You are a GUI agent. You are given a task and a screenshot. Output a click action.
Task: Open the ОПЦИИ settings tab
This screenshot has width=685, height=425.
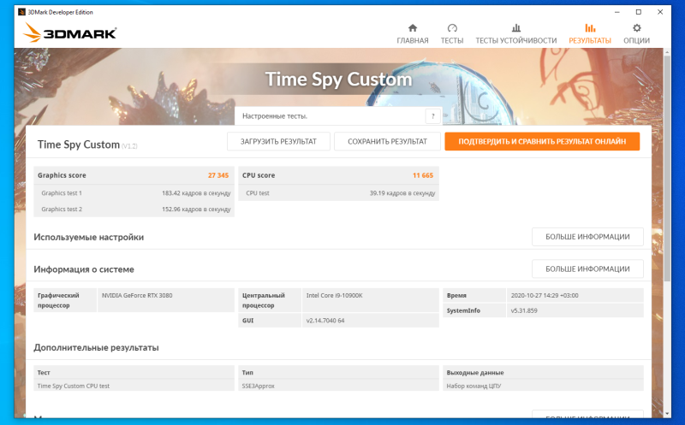pyautogui.click(x=636, y=34)
